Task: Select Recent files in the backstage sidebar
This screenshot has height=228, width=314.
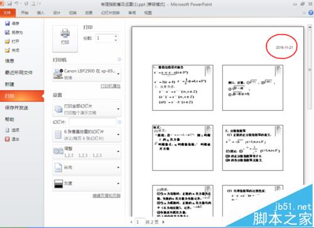Action: [19, 73]
